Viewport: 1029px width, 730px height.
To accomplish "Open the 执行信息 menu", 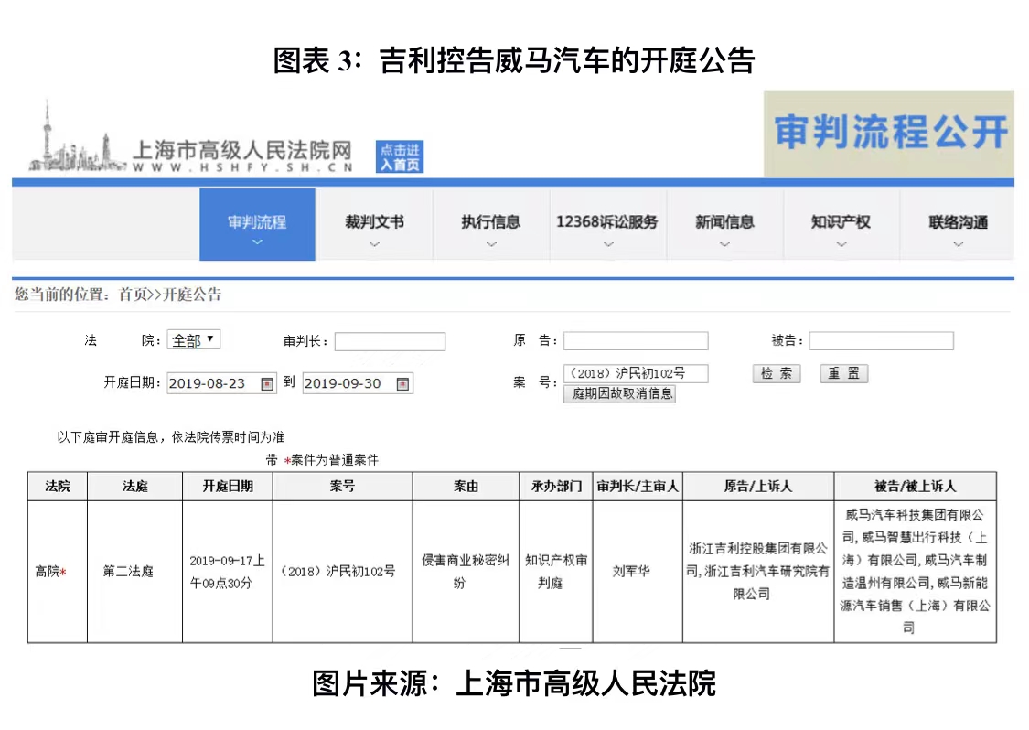I will pos(491,220).
